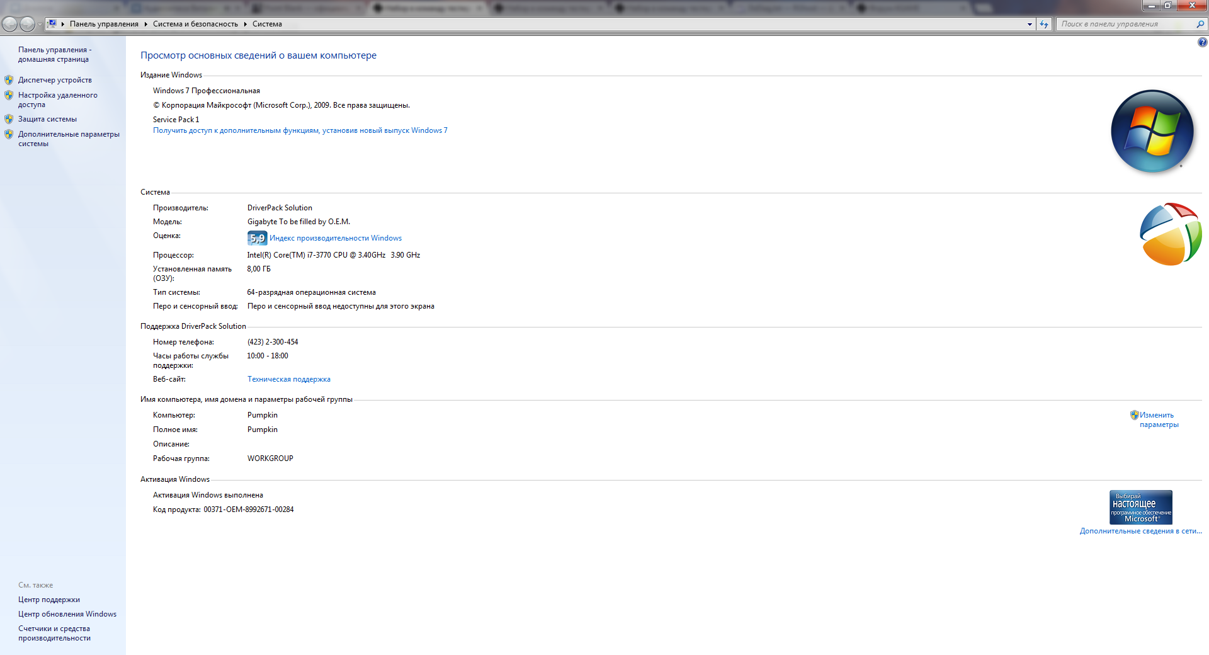Expand arrow after Система и безопасность
Viewport: 1209px width, 655px height.
coord(245,24)
